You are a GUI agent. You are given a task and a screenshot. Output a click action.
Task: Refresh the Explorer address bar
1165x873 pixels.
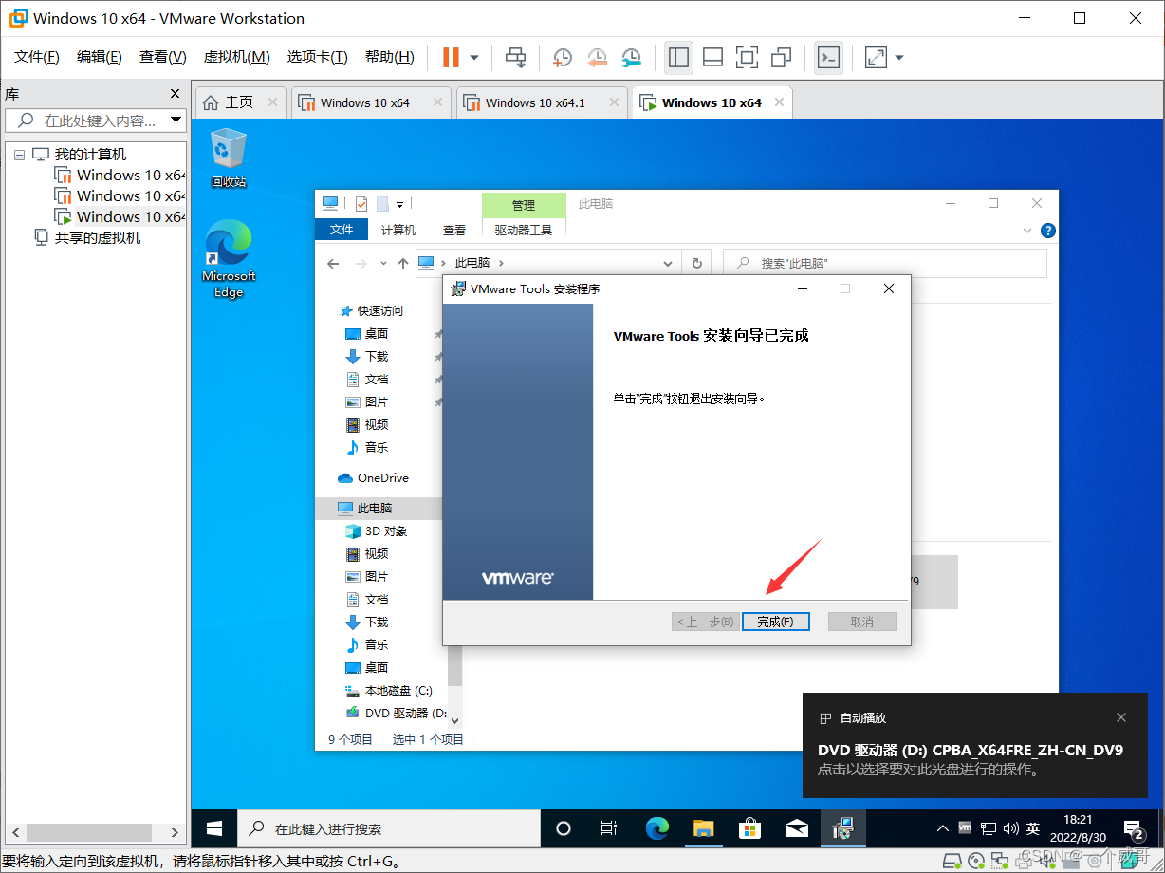tap(697, 264)
